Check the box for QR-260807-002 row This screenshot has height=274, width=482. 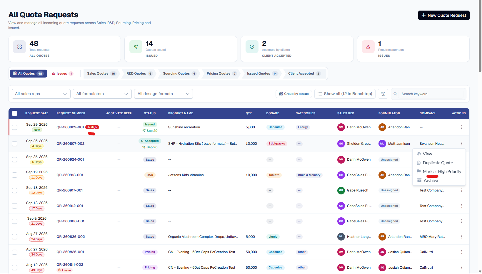(15, 144)
